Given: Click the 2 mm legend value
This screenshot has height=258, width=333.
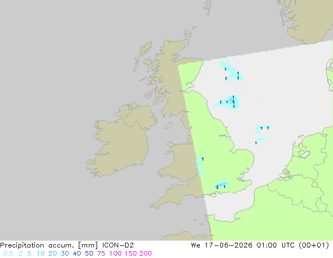Looking at the screenshot, I should [20, 254].
